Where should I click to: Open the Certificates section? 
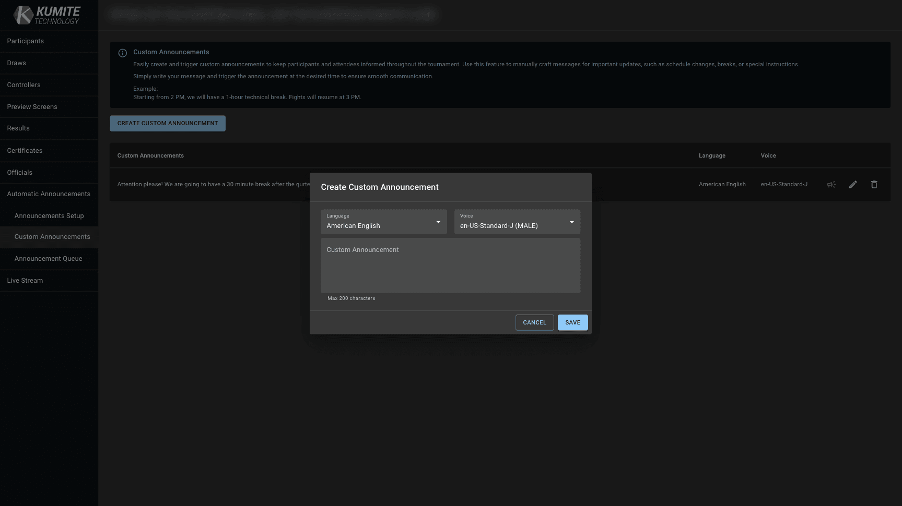click(x=24, y=150)
